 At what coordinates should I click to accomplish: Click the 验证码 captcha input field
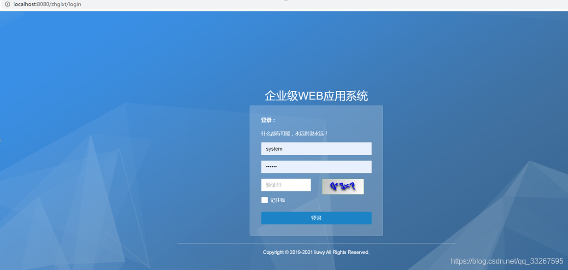pos(286,185)
